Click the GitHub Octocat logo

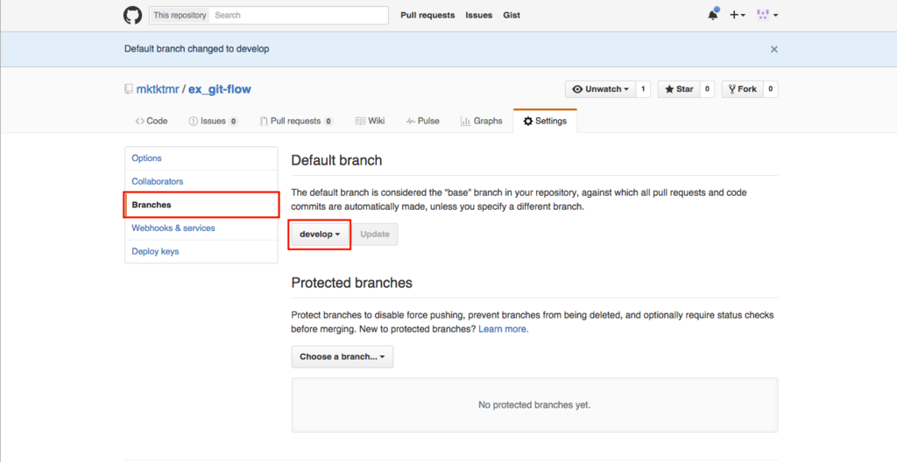click(x=133, y=16)
